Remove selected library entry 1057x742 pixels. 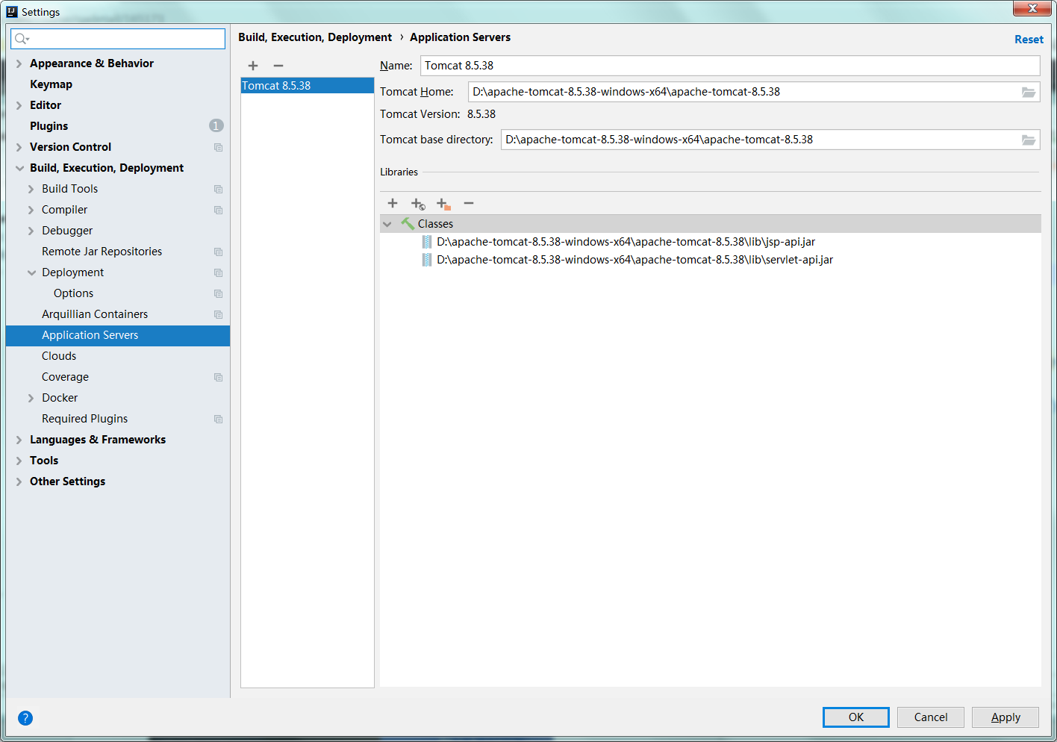point(469,203)
